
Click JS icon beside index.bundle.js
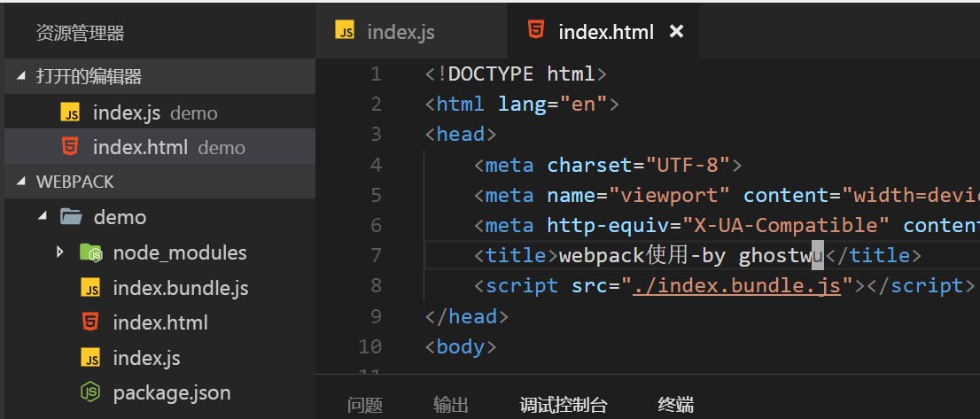click(90, 288)
